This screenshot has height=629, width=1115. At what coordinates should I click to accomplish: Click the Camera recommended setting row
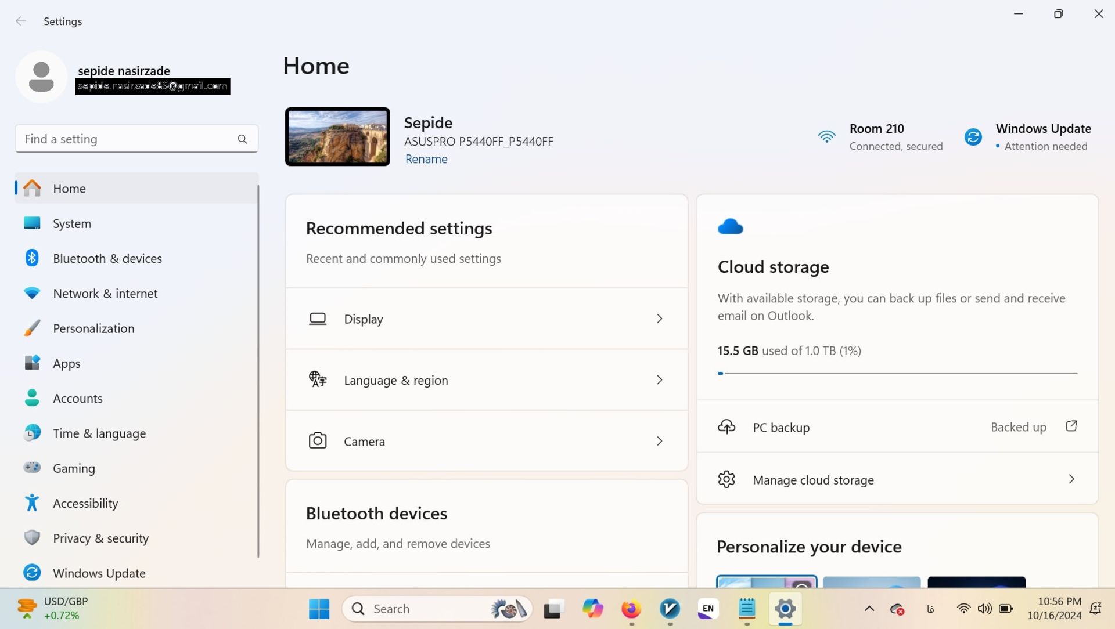(486, 441)
